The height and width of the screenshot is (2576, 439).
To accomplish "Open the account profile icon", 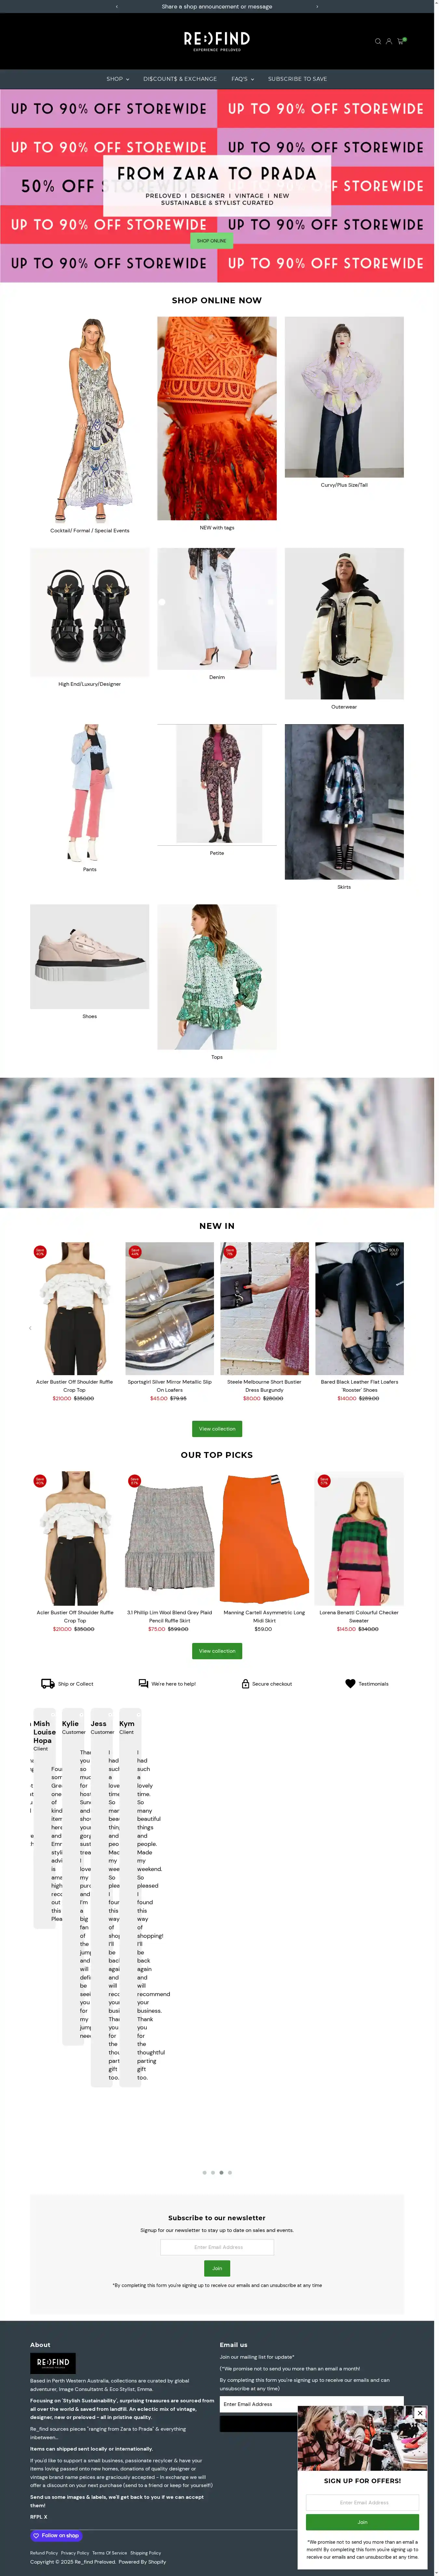I will pyautogui.click(x=389, y=41).
